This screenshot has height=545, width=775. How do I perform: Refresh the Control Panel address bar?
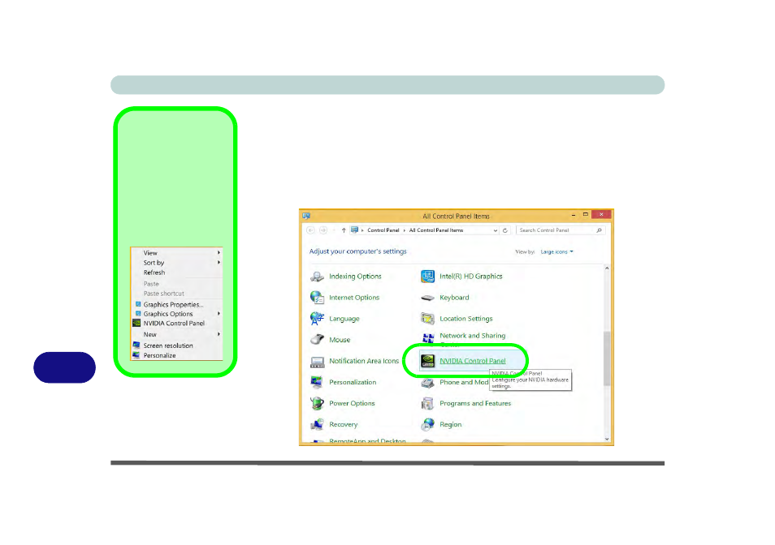505,230
